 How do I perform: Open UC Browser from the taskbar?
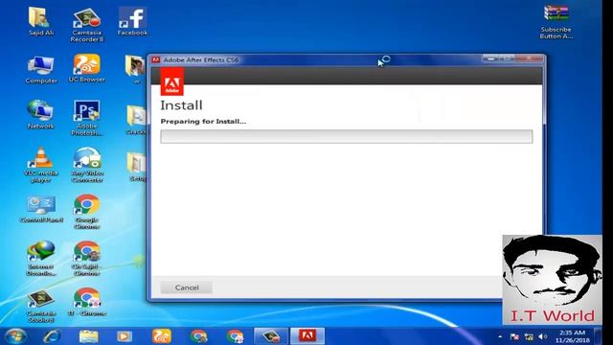(162, 336)
